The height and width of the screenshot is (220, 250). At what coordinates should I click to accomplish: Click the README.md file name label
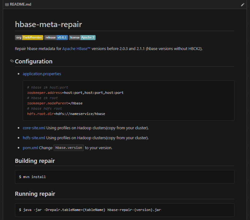[x=21, y=5]
